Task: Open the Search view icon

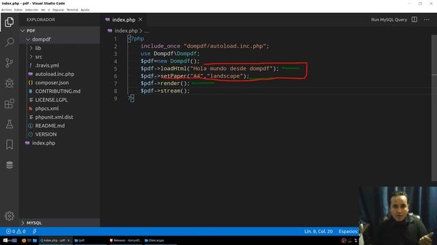Action: [x=9, y=42]
